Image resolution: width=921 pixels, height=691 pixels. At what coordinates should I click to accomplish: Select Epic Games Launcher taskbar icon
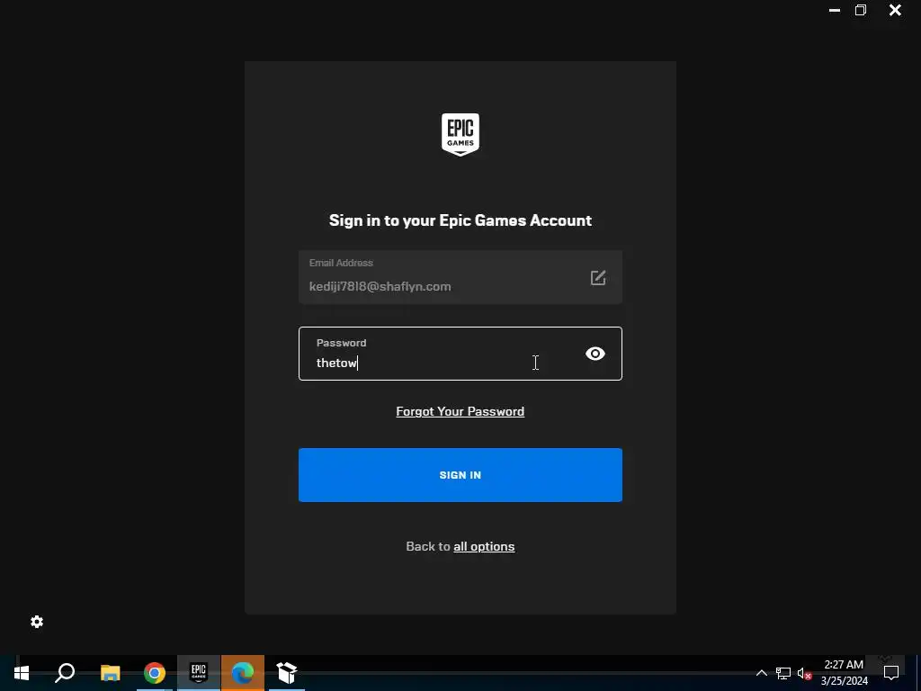[x=199, y=673]
